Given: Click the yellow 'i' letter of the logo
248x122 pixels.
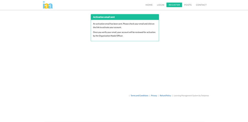Looking at the screenshot, I should coord(44,5).
